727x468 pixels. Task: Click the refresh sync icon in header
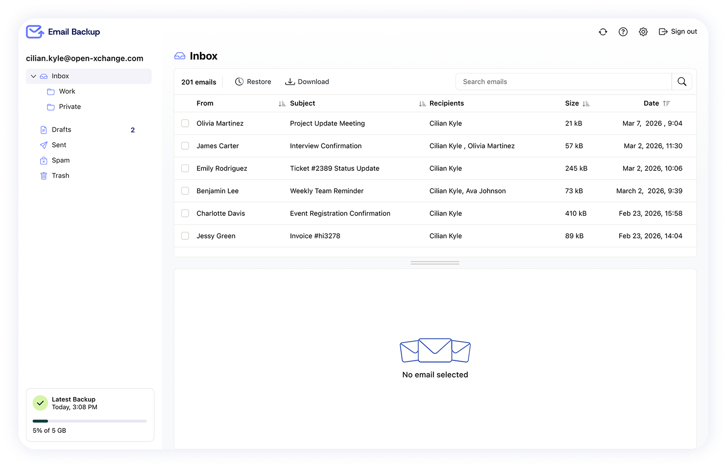tap(603, 32)
